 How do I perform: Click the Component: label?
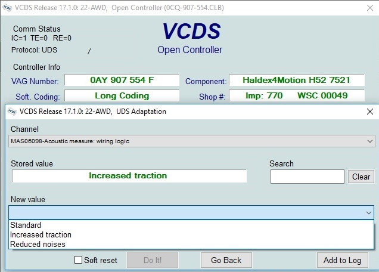point(206,81)
